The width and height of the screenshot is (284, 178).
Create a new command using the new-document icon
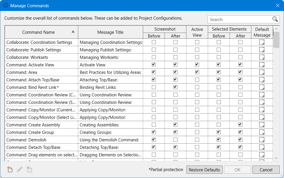[10, 170]
